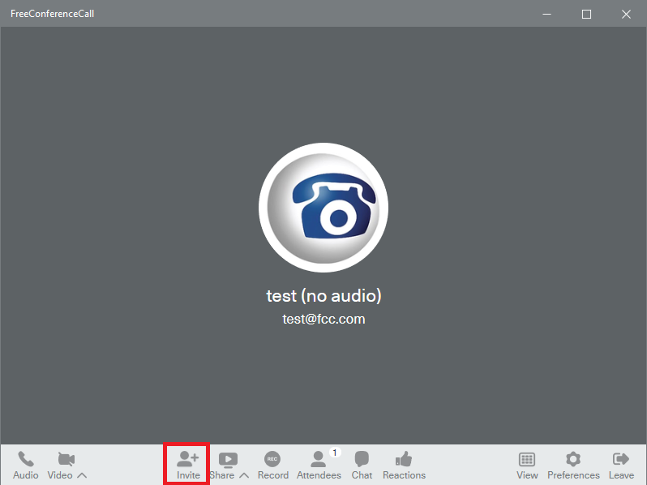Change layout using the View grid icon

527,460
